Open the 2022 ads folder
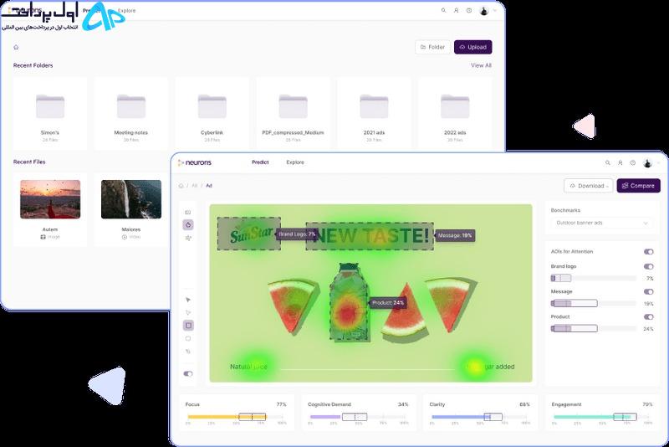Screen dimensions: 669x447 pos(455,114)
